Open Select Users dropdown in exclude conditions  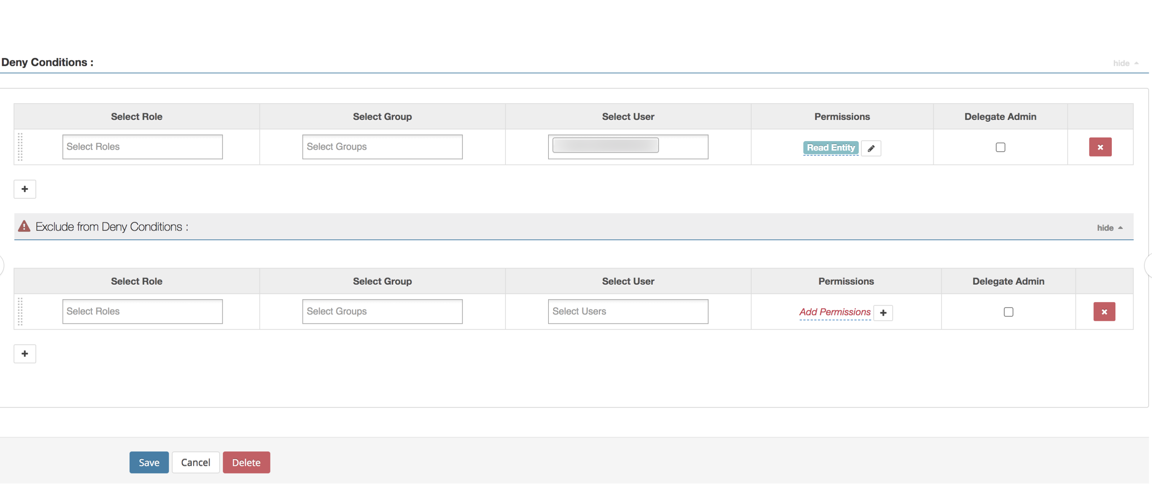point(627,311)
